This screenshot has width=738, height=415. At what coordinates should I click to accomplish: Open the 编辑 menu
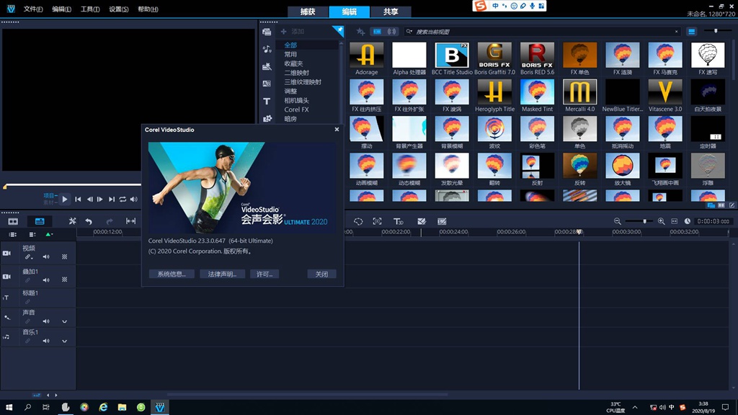pos(62,9)
